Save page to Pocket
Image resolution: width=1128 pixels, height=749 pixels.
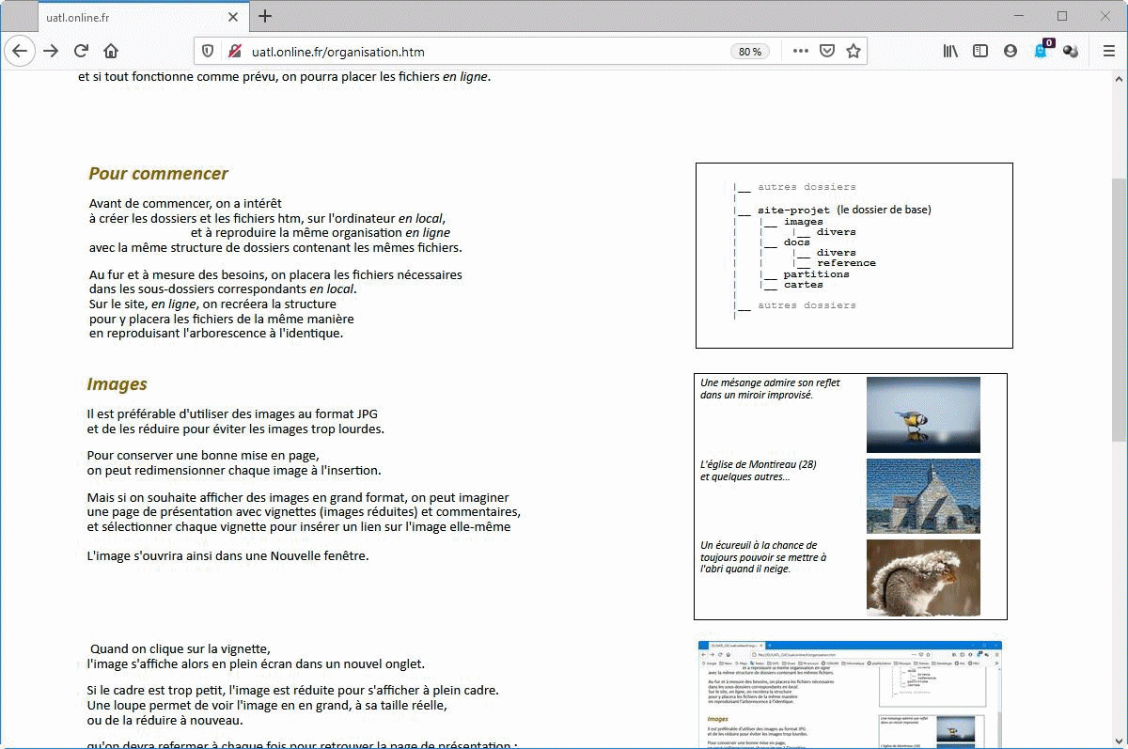click(x=826, y=51)
